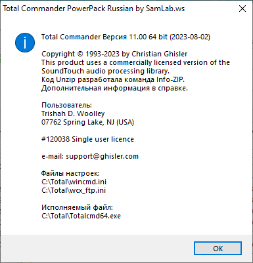The height and width of the screenshot is (263, 253).
Task: Click the Trishah D. Woolley user name
Action: (x=73, y=113)
